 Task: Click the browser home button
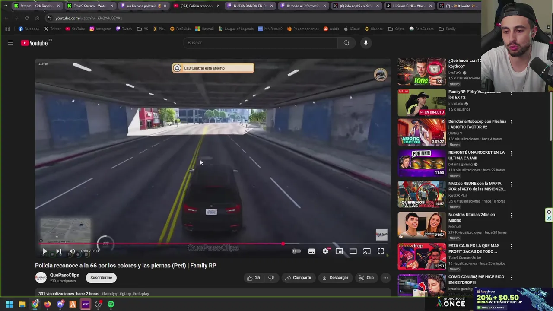(37, 18)
